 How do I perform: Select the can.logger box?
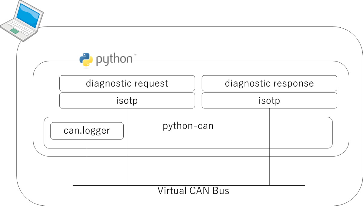click(87, 131)
